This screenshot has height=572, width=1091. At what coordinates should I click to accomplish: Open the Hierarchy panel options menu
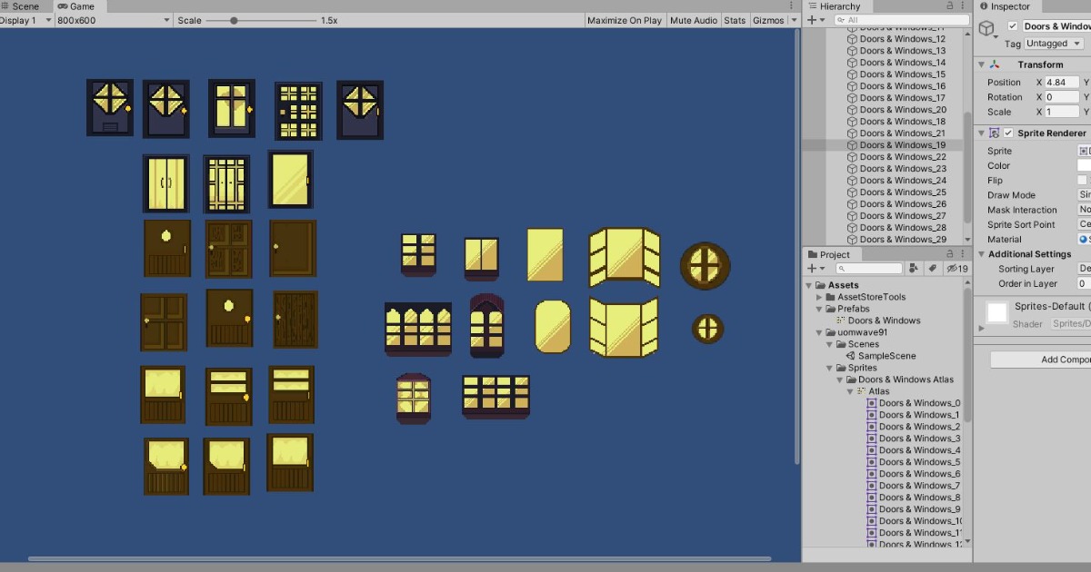click(963, 5)
